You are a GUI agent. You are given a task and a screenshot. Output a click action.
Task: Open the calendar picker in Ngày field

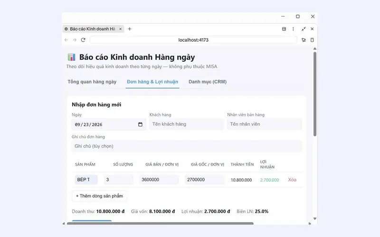[140, 124]
